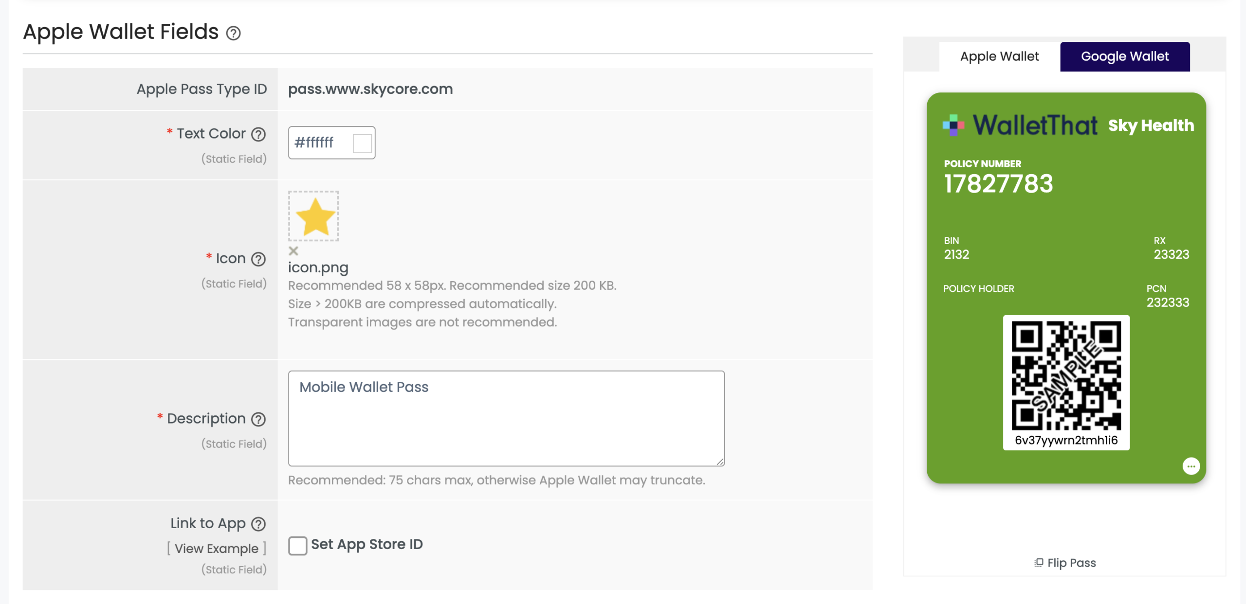Select pass.www.skycore.com pass type ID
The image size is (1246, 604).
pos(370,89)
